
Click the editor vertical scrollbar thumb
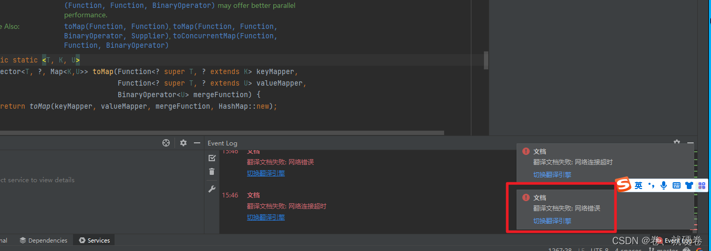pyautogui.click(x=486, y=60)
